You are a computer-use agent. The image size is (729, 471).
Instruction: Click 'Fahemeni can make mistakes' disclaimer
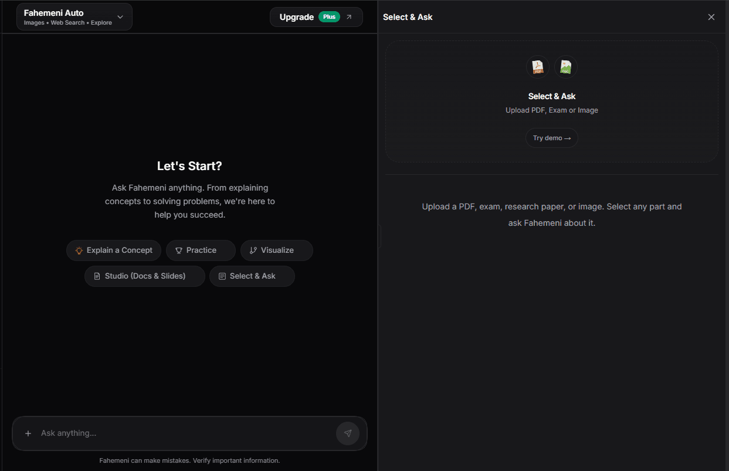click(x=189, y=460)
